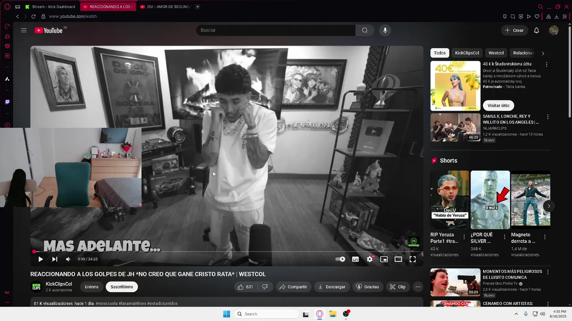Share the video via Compartir
This screenshot has width=572, height=321.
click(x=293, y=287)
